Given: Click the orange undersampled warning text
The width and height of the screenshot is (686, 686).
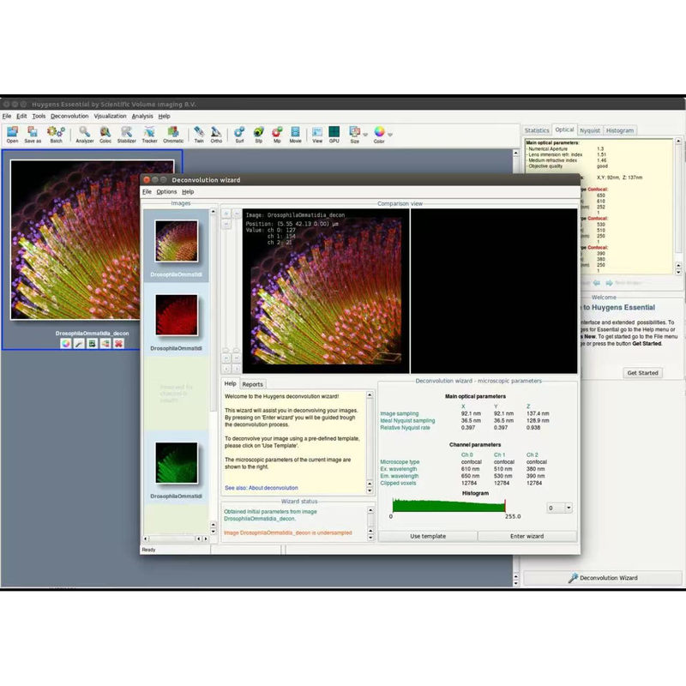Looking at the screenshot, I should coord(288,533).
